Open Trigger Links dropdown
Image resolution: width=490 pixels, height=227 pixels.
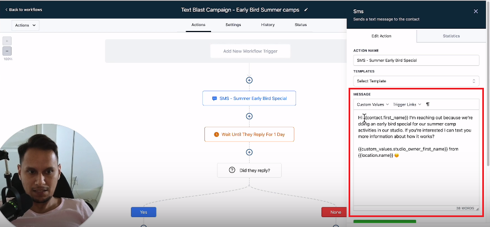click(407, 104)
